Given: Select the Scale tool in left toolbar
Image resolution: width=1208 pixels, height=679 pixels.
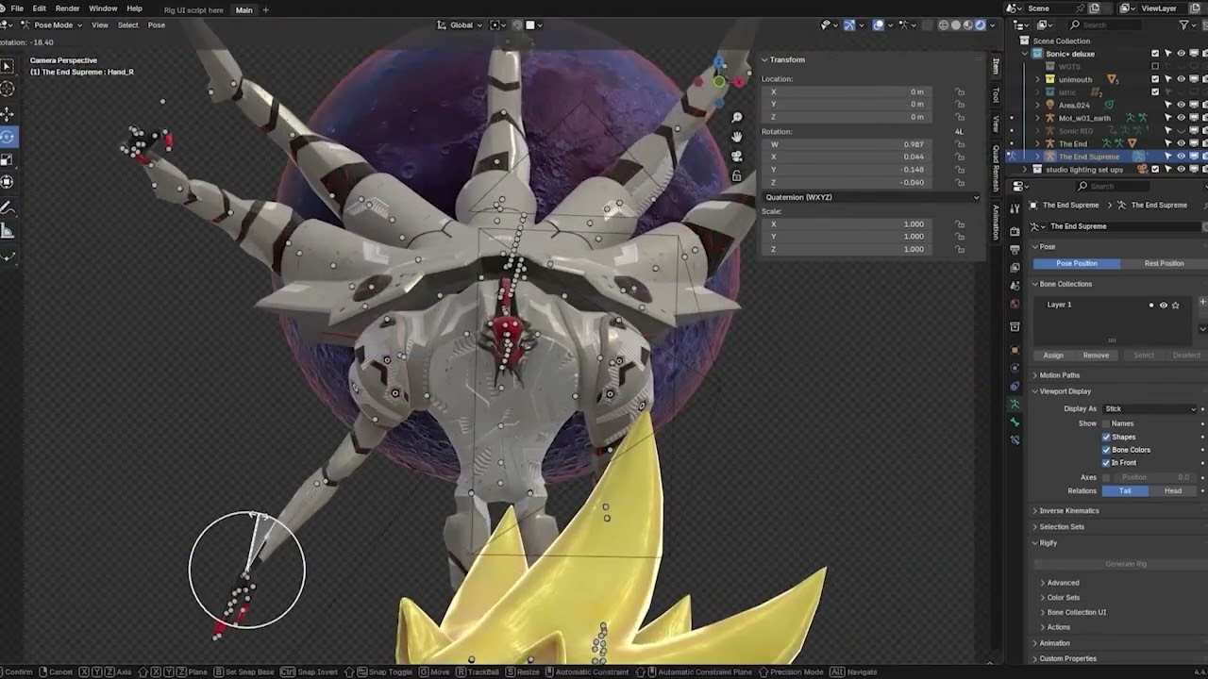Looking at the screenshot, I should [x=7, y=159].
